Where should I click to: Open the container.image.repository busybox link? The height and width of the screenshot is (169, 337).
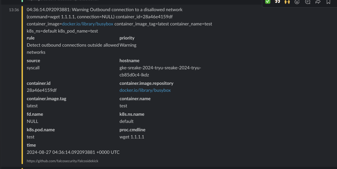(145, 90)
